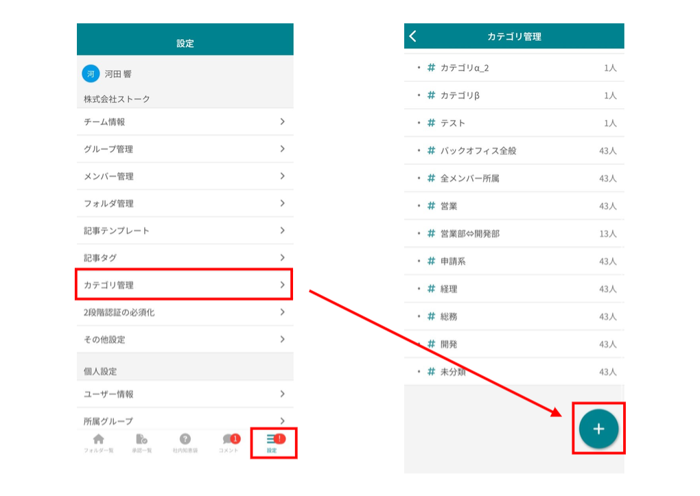Open 所属グループ settings item
This screenshot has height=496, width=700.
pyautogui.click(x=185, y=420)
